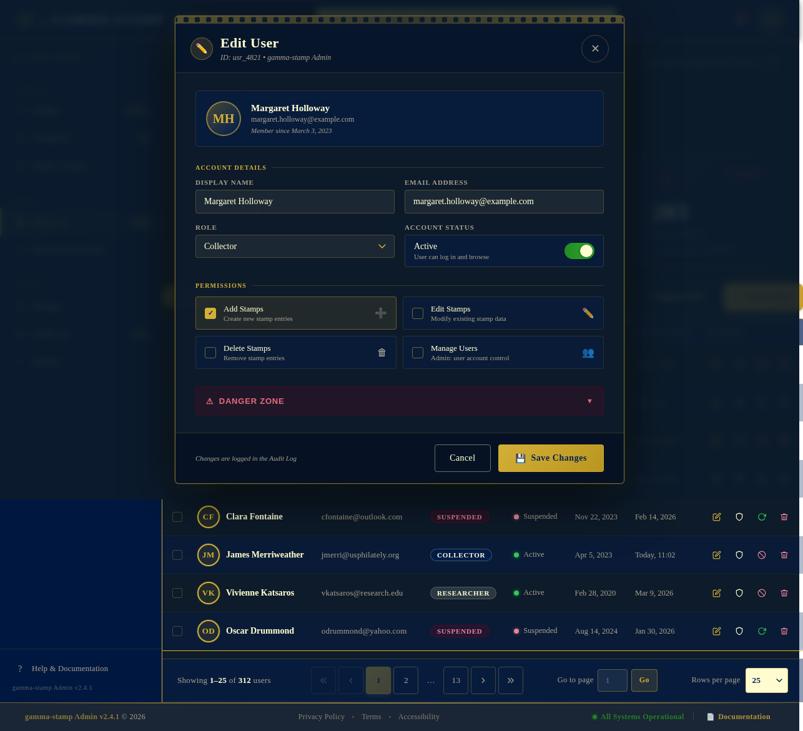The width and height of the screenshot is (803, 731).
Task: Click the reactivate arrow icon for Oscar Drummond
Action: point(761,631)
